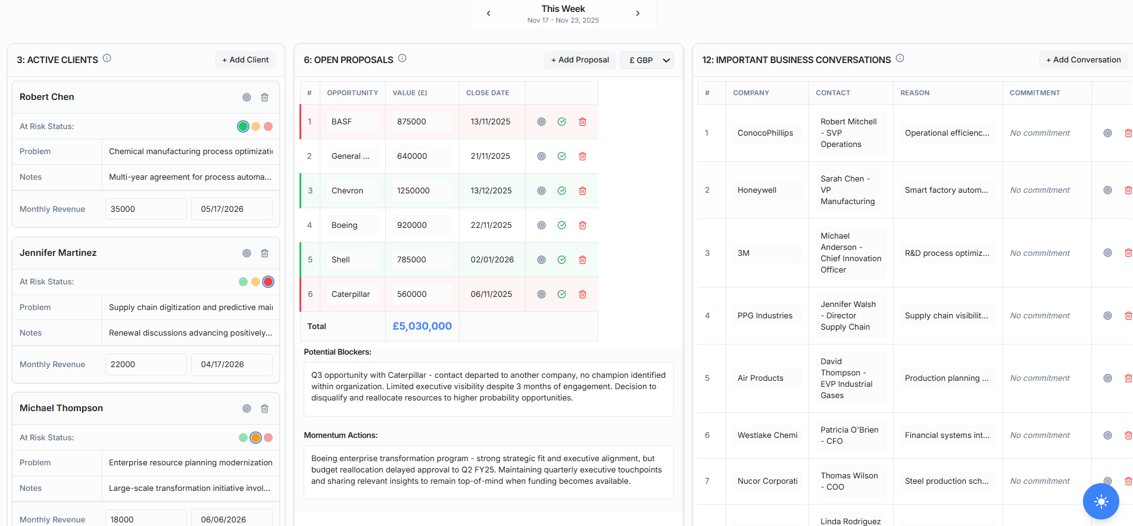Image resolution: width=1133 pixels, height=526 pixels.
Task: Edit Patricia O'Brien contact cell
Action: click(x=850, y=436)
